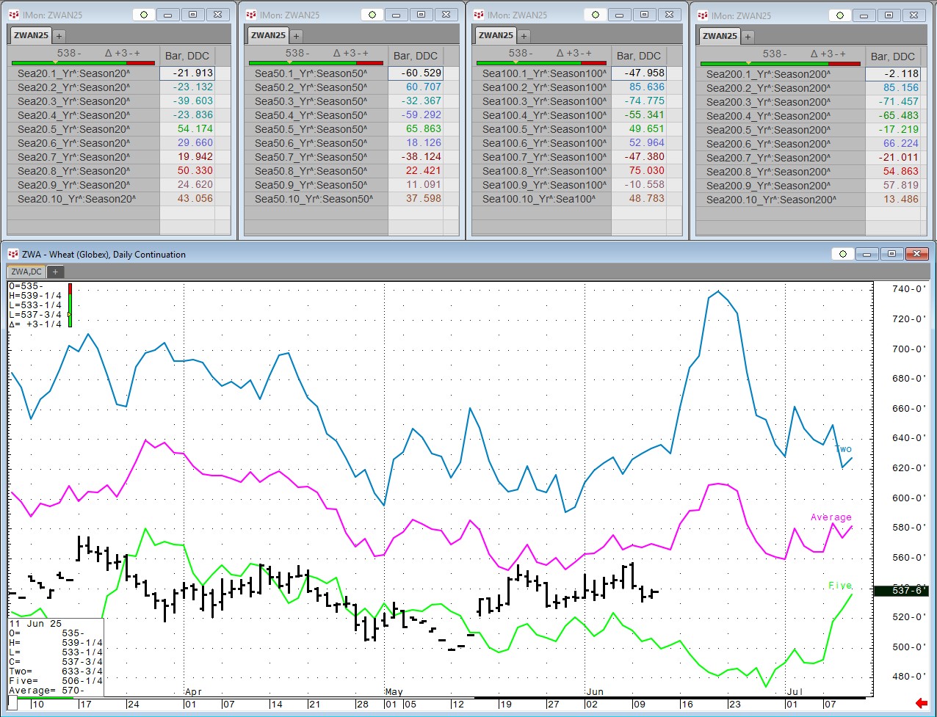The width and height of the screenshot is (937, 717).
Task: Click the Bar, DDC header in Sea200 monitor
Action: click(x=892, y=57)
